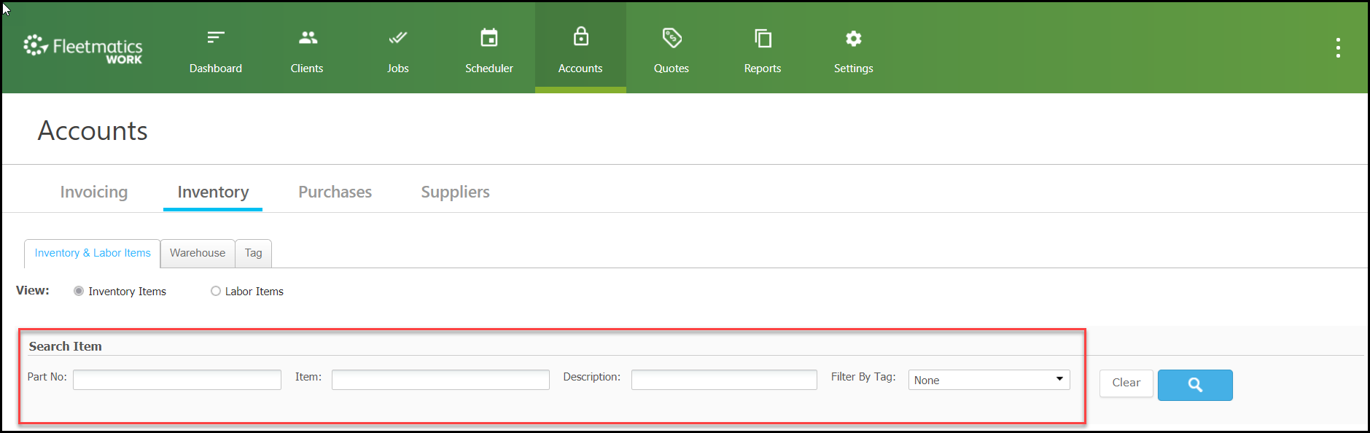This screenshot has height=433, width=1370.
Task: Click the Jobs label in navigation
Action: [398, 69]
